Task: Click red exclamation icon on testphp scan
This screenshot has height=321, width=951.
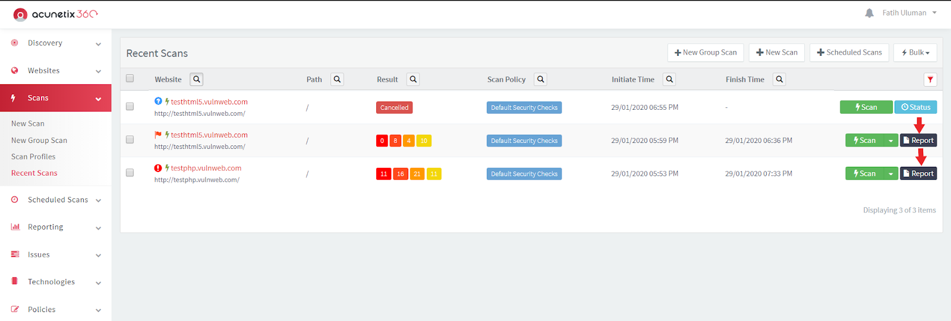Action: coord(158,168)
